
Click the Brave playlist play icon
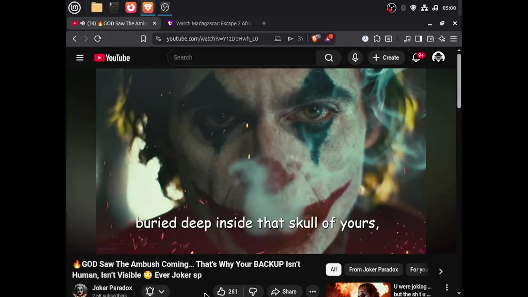290,39
